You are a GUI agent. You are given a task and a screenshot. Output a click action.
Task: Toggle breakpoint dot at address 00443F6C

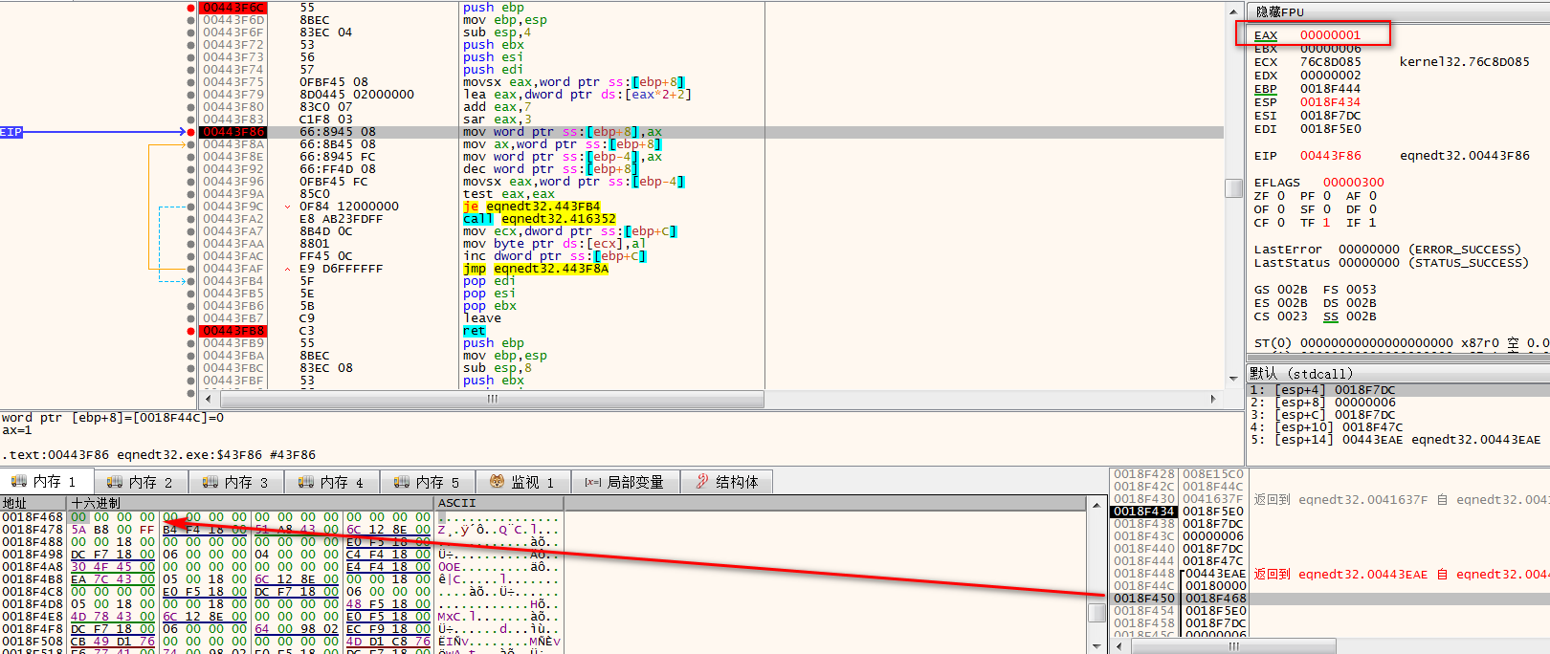(x=191, y=8)
